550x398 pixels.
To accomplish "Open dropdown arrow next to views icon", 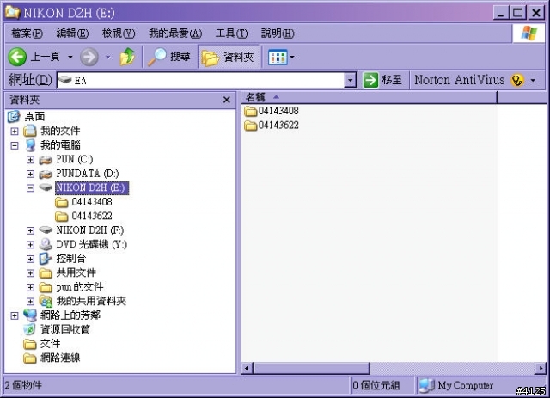I will click(292, 57).
